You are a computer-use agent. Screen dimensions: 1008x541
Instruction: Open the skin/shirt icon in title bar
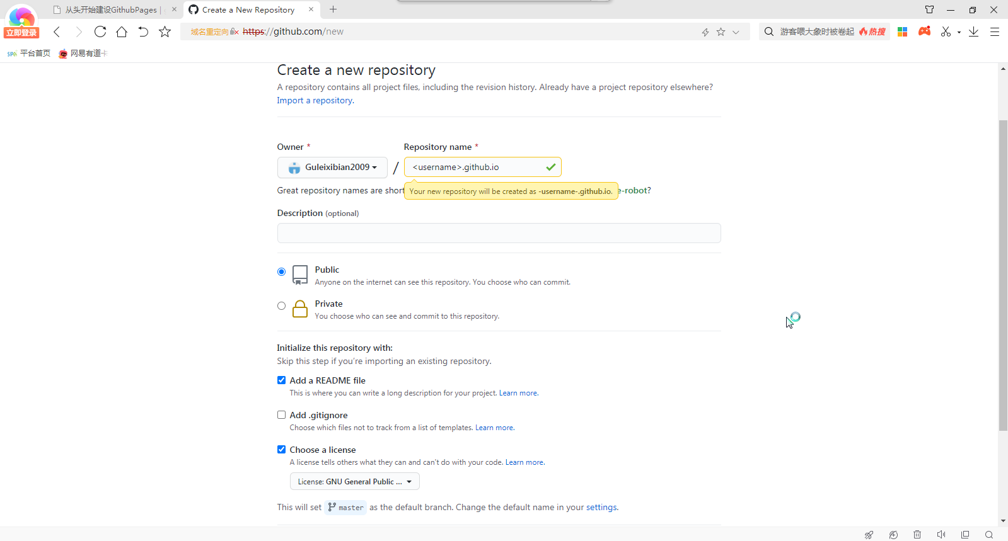point(930,9)
